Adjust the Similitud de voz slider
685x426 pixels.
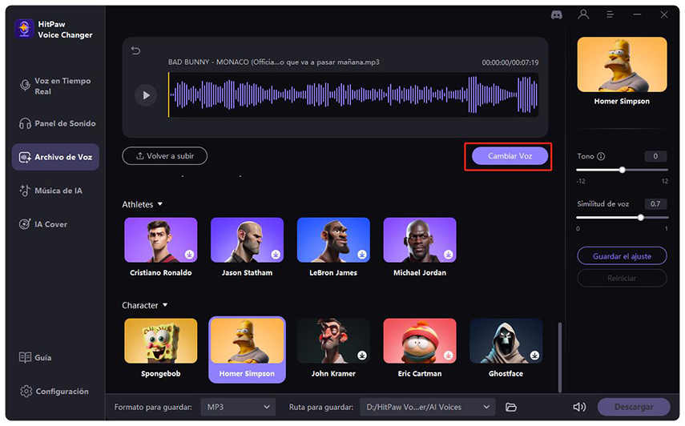coord(640,217)
